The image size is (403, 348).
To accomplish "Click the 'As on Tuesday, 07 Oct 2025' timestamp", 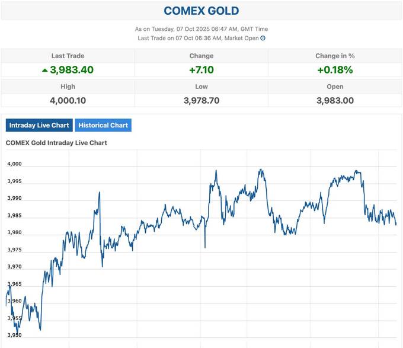I will [x=201, y=28].
